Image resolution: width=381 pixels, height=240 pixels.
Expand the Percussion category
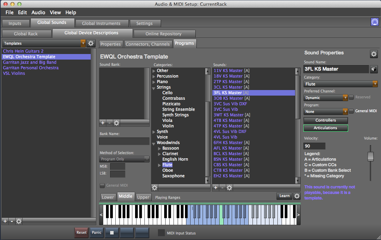click(x=154, y=76)
